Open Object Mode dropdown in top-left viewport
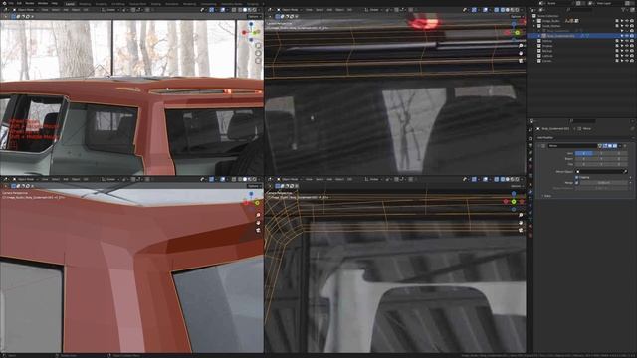The width and height of the screenshot is (637, 358). click(25, 10)
